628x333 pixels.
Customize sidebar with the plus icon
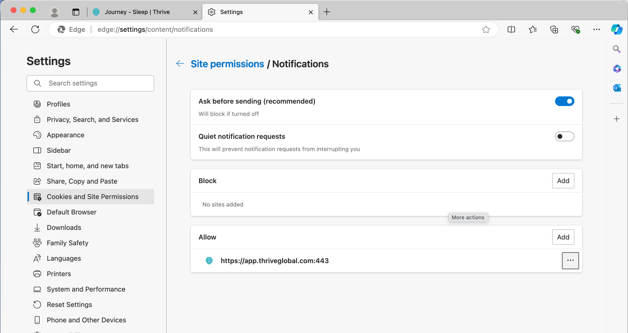[x=617, y=119]
